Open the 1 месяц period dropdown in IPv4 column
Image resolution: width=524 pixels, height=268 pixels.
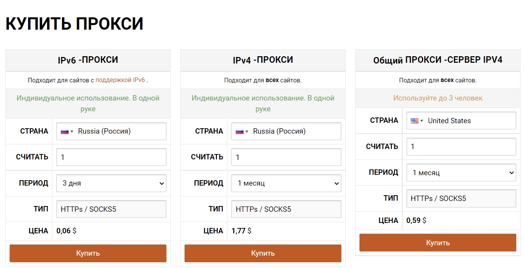[x=286, y=183]
